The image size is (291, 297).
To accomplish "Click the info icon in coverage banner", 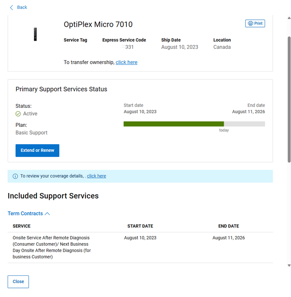I will pyautogui.click(x=15, y=176).
